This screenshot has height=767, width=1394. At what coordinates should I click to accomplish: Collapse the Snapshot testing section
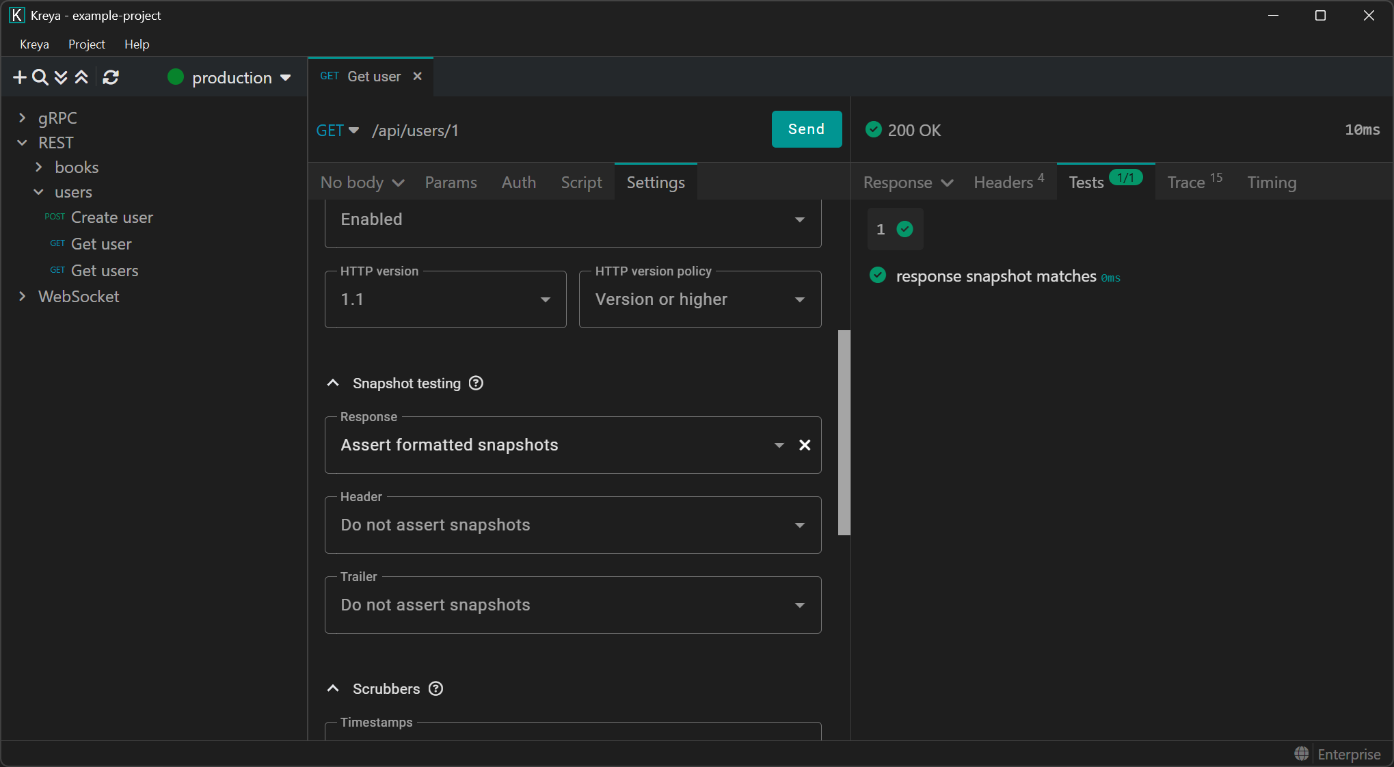(334, 383)
